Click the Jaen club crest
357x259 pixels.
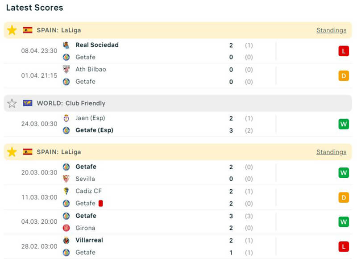click(66, 118)
